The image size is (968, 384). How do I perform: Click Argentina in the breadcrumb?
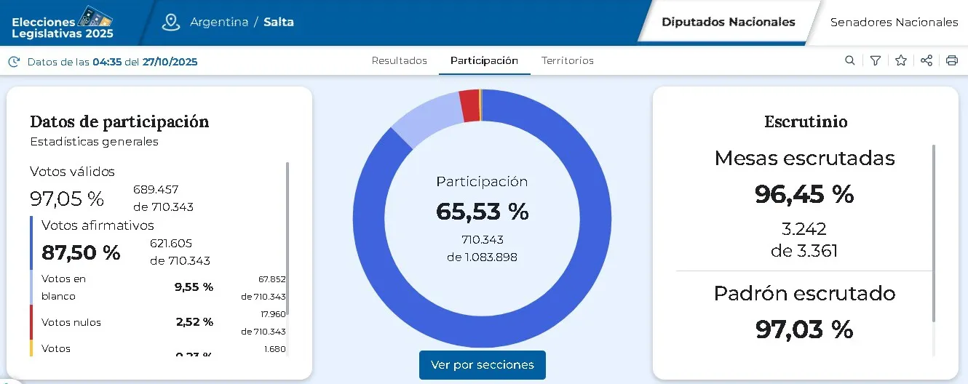click(219, 22)
